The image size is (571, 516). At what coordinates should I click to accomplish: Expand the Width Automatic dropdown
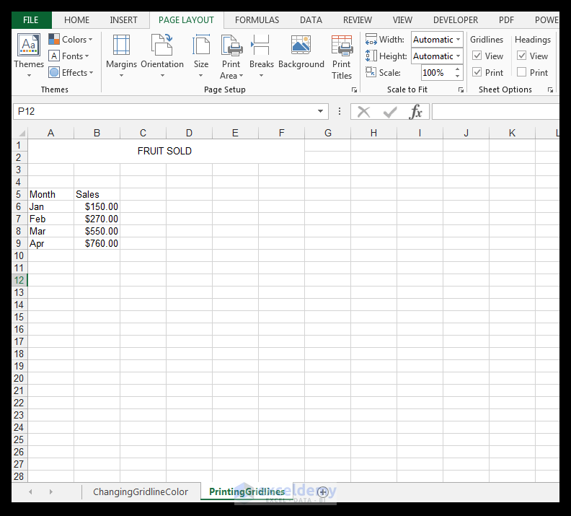pos(458,40)
